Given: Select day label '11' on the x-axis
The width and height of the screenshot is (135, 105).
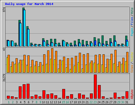Looking at the screenshot, I should 47,102.
